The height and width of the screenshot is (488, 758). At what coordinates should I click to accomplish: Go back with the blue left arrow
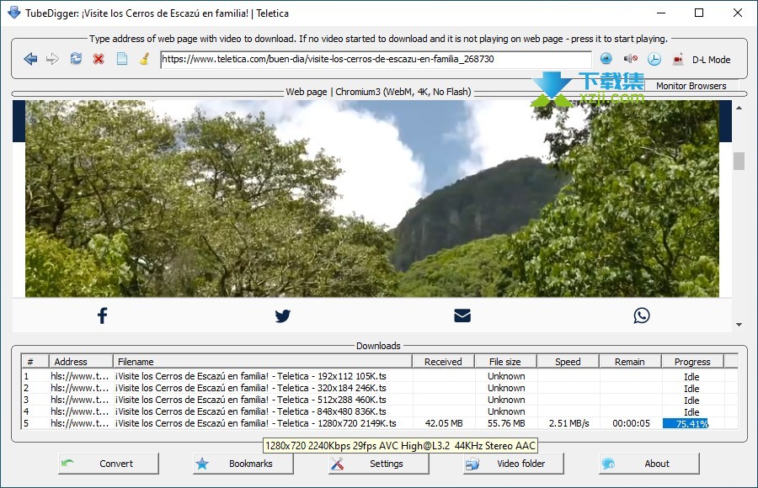[x=30, y=59]
